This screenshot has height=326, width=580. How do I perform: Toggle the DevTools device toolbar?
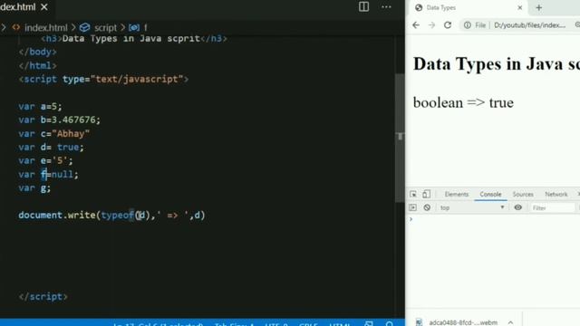pos(426,194)
